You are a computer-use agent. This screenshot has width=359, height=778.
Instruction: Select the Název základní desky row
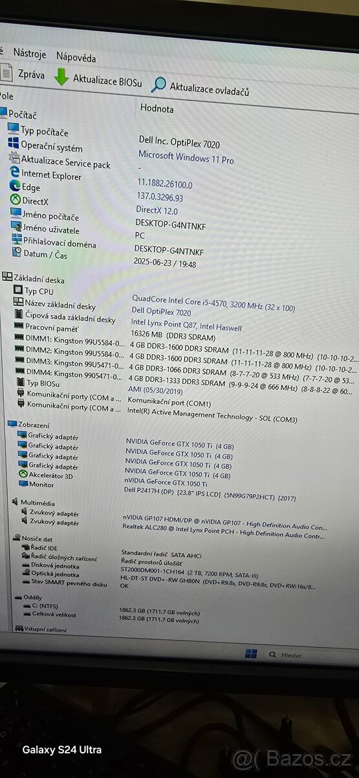point(55,305)
